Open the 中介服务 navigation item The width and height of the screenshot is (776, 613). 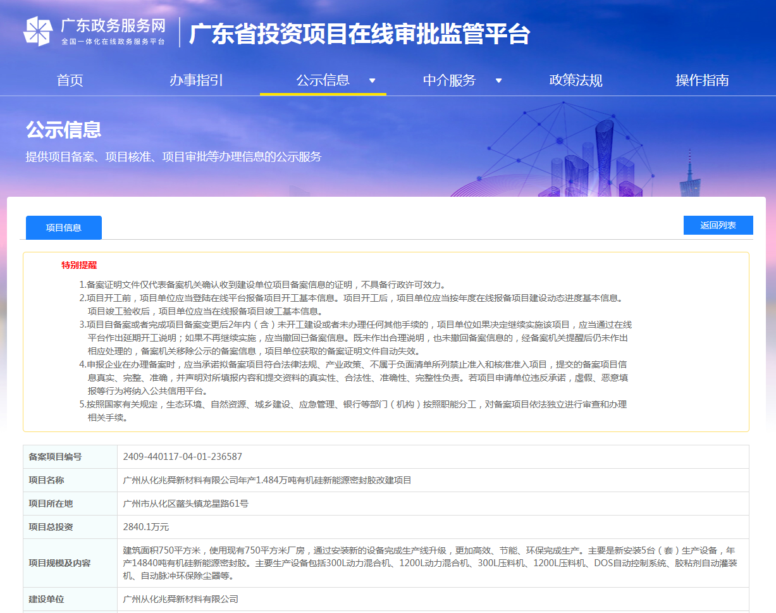click(x=449, y=80)
